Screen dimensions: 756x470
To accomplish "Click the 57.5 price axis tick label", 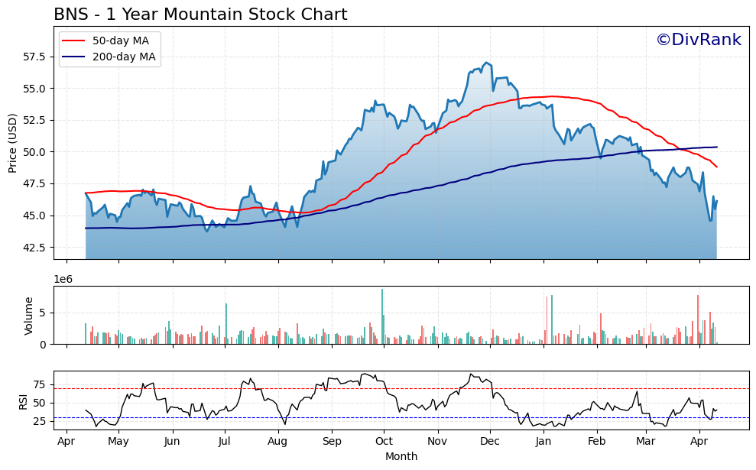I will click(34, 57).
